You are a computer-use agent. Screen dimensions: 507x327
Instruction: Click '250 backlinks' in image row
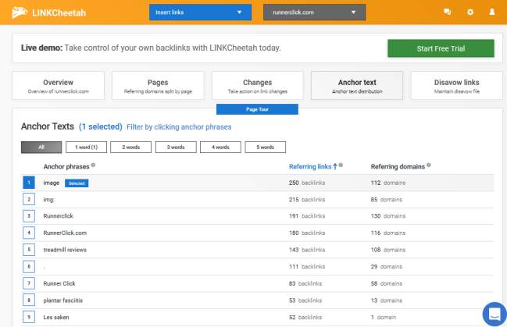coord(307,183)
